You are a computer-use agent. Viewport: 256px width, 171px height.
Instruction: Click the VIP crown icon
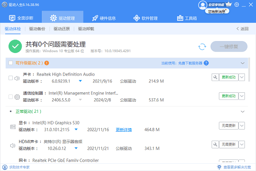229,4
